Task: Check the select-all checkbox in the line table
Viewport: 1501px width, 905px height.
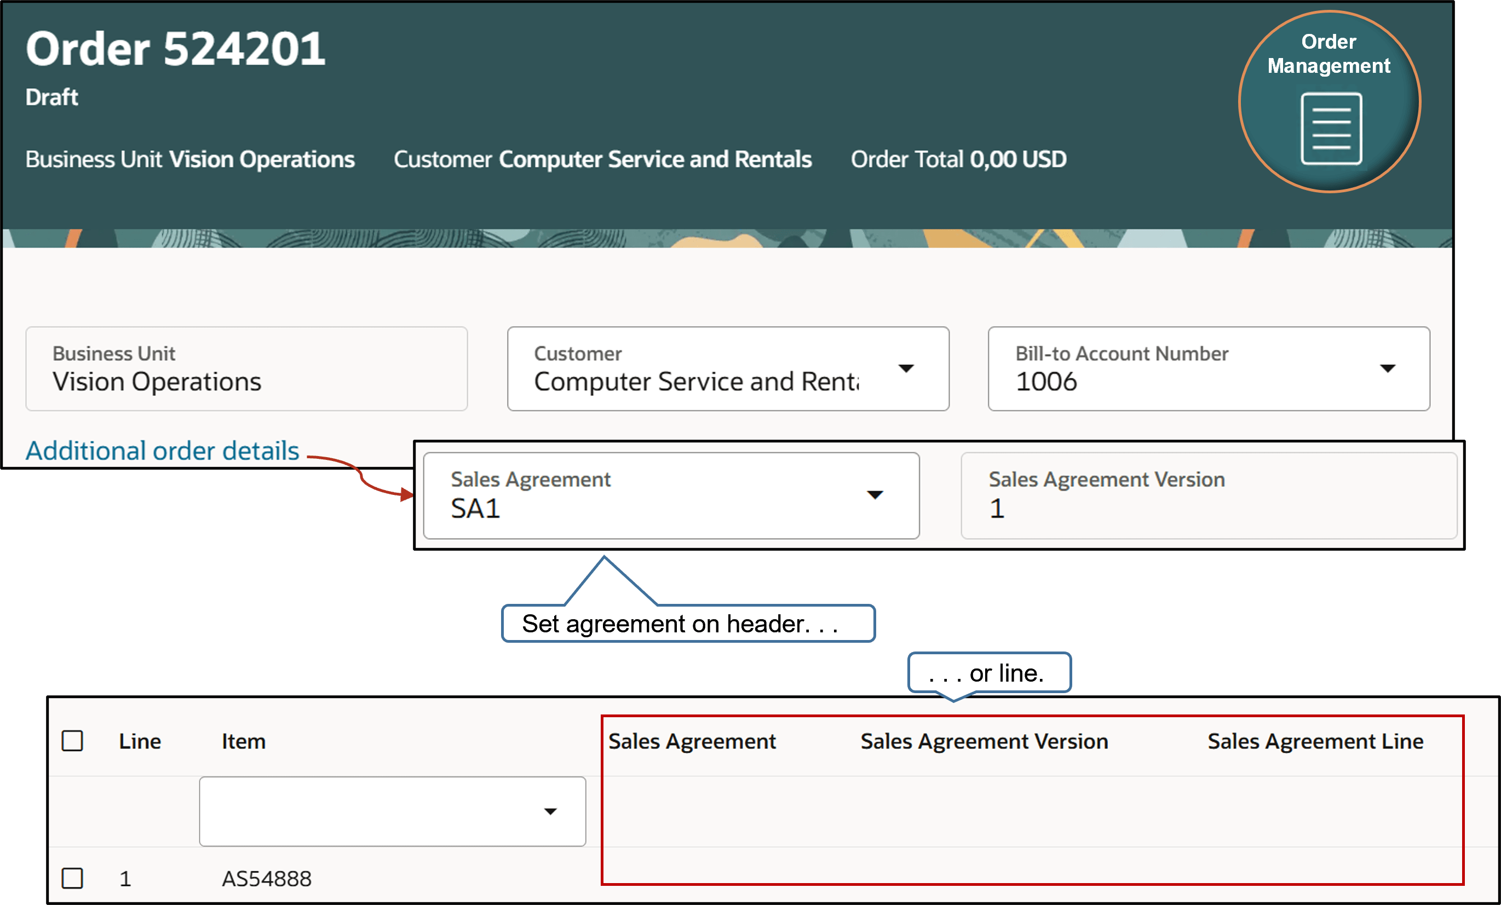Action: (x=72, y=741)
